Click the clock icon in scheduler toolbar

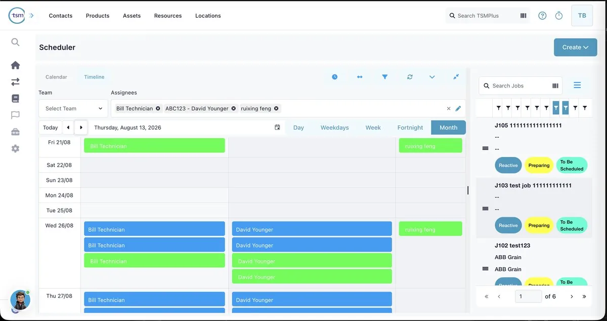click(x=334, y=77)
